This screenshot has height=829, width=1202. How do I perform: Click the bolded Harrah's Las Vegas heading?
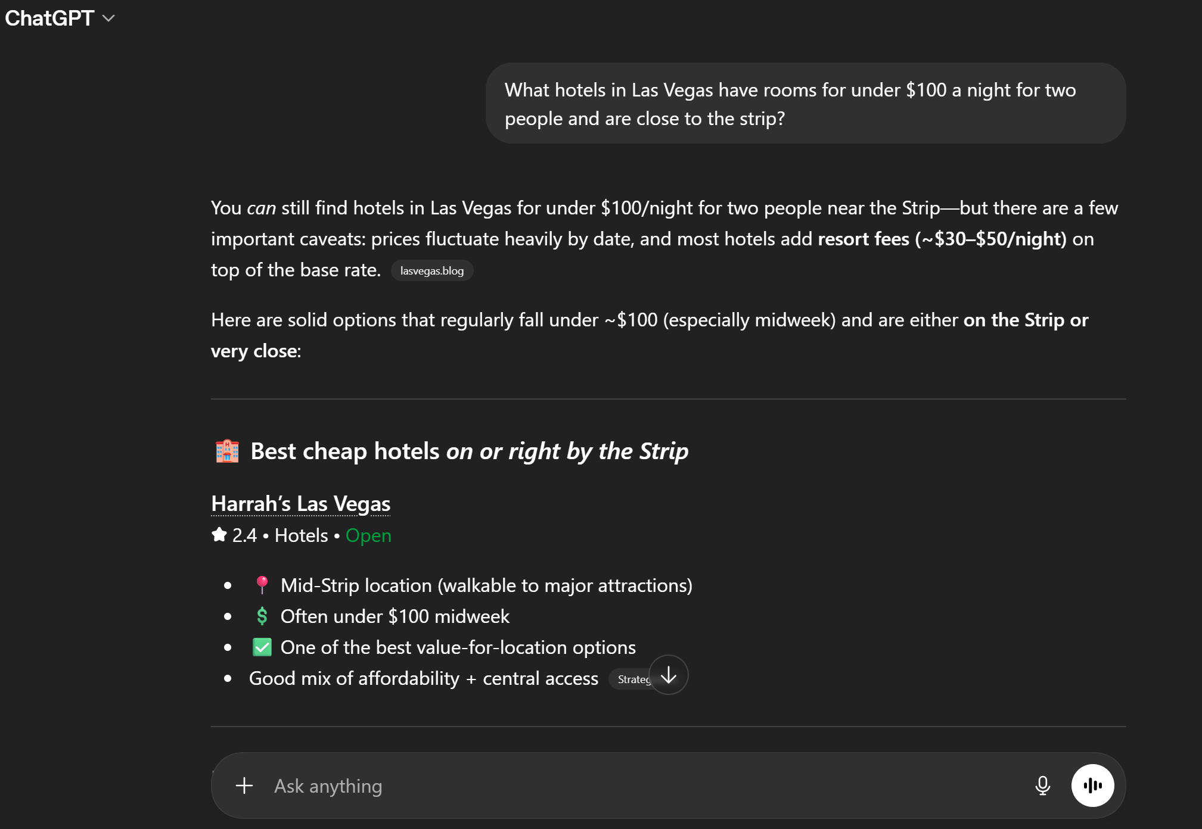(300, 503)
